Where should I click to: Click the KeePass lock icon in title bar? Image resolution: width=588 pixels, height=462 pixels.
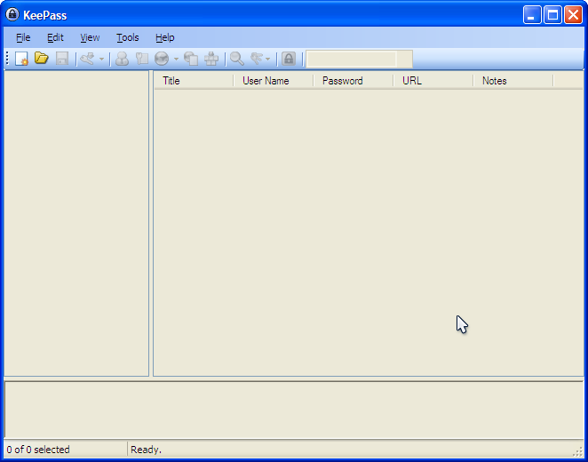[12, 15]
